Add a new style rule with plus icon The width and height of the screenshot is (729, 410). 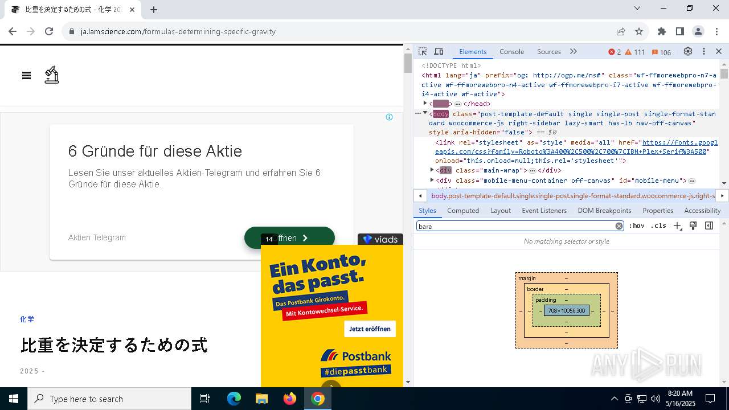677,226
